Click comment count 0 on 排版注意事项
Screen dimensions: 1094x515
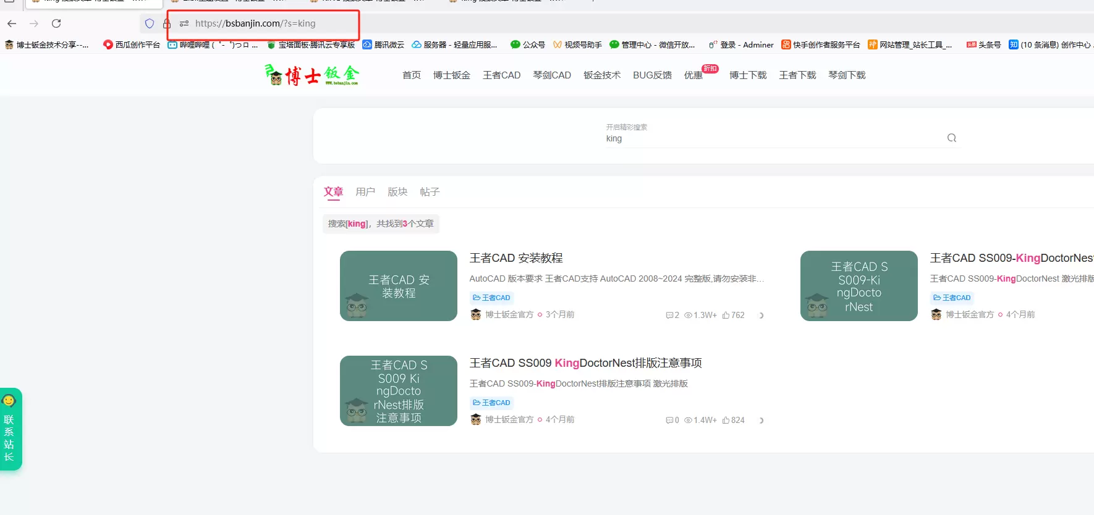coord(672,420)
